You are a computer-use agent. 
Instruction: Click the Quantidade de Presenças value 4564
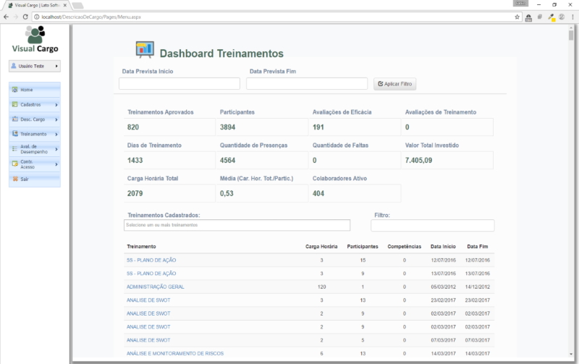227,160
